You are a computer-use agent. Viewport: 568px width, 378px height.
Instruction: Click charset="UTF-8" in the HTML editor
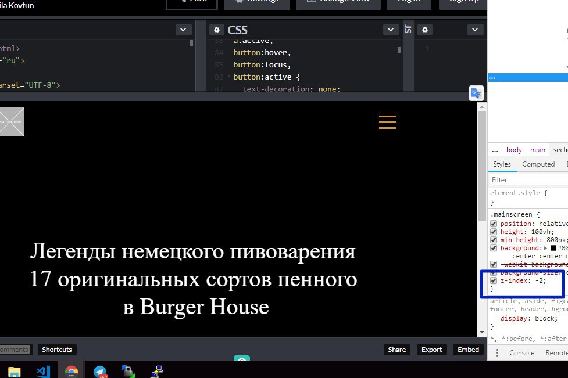[x=30, y=85]
